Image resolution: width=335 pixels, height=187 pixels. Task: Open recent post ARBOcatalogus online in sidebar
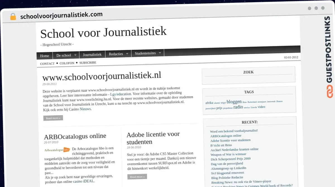226,136
